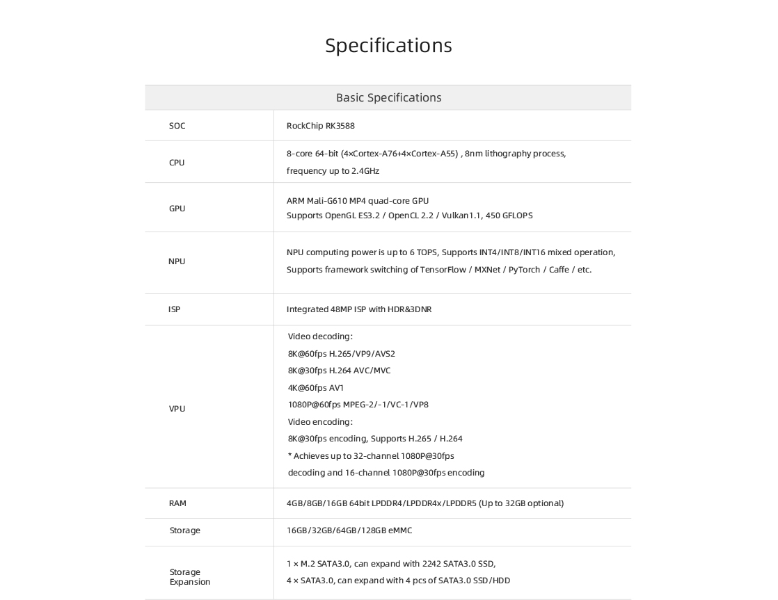Select the 4K@60fps AV1 line
The image size is (778, 600).
(x=315, y=388)
